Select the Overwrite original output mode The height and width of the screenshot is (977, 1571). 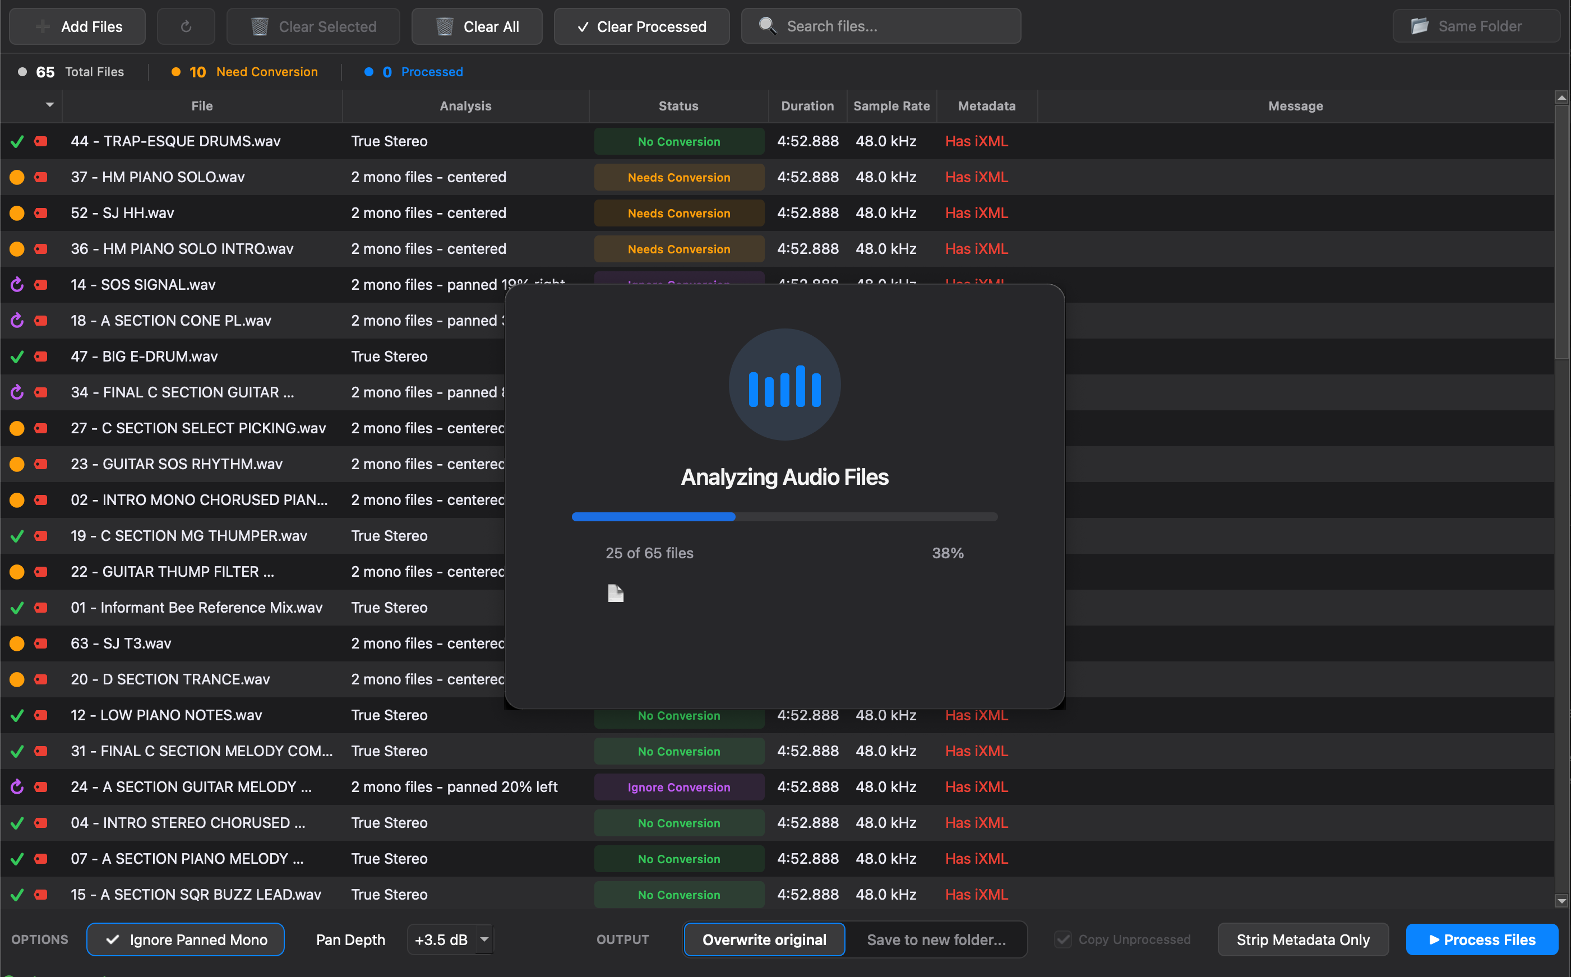[764, 939]
